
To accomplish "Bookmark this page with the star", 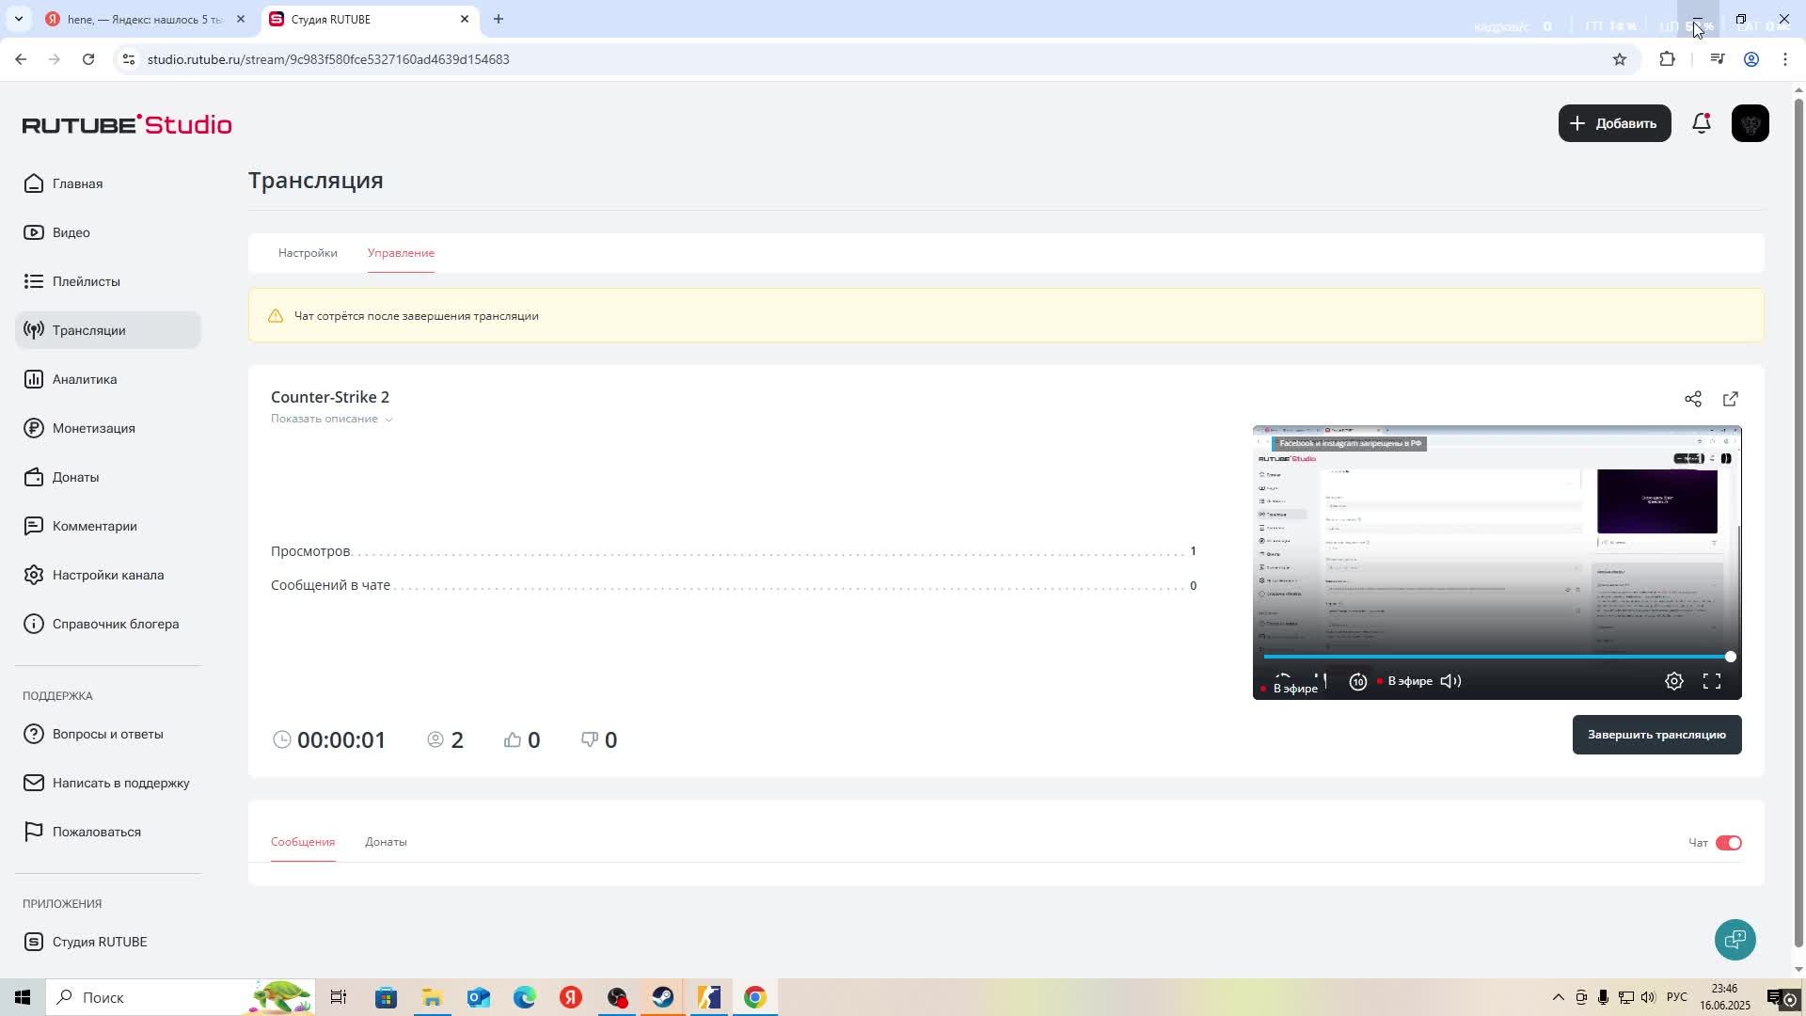I will 1619,59.
